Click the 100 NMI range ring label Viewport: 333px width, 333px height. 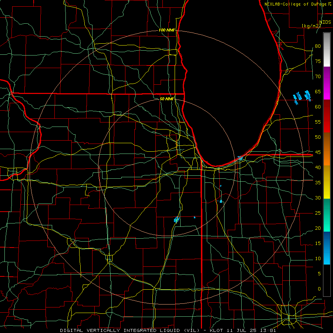(166, 30)
